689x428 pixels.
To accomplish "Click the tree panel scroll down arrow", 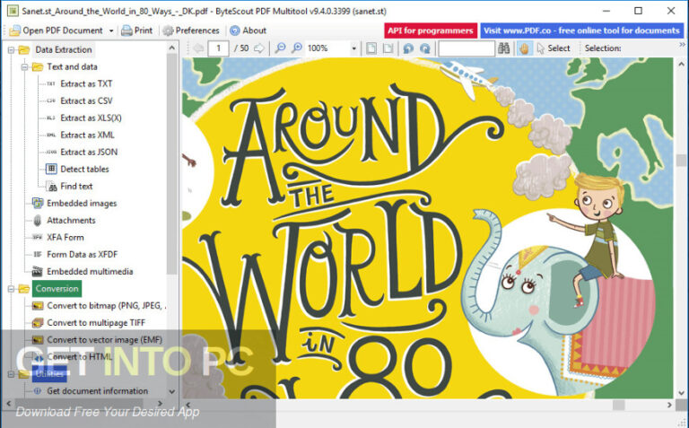I will point(172,391).
